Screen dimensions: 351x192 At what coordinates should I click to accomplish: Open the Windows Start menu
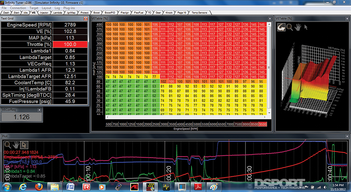coord(7,186)
